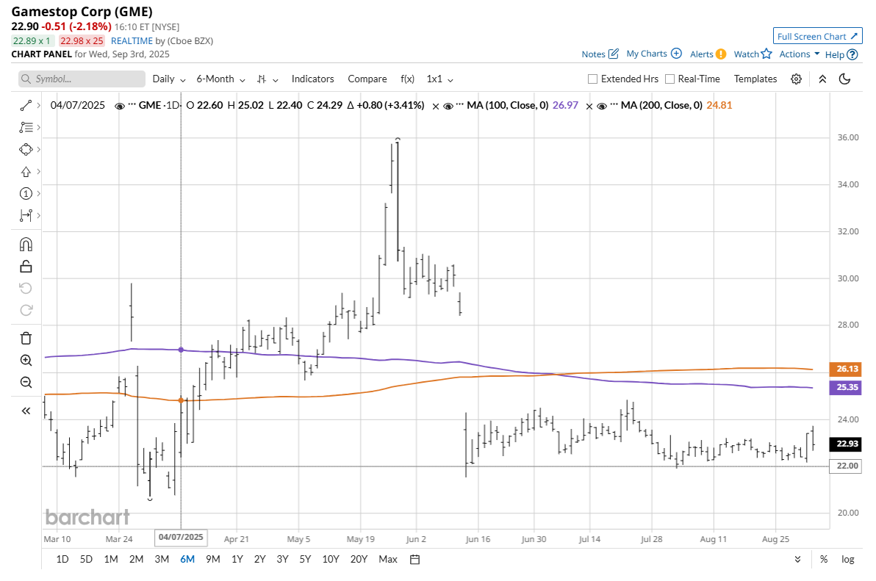
Task: Click the zoom out magnifier icon
Action: [x=26, y=382]
